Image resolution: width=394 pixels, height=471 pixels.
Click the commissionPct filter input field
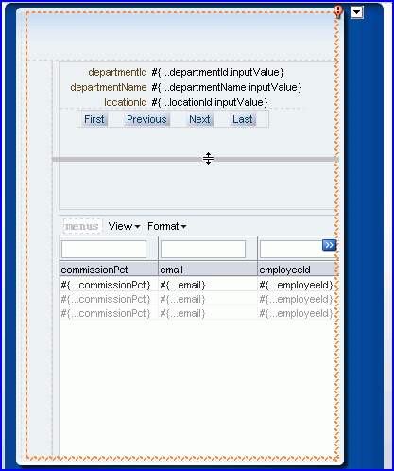click(x=104, y=249)
